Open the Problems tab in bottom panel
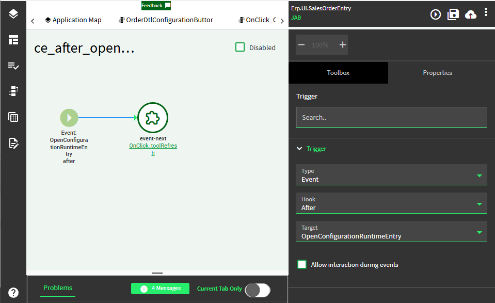495x303 pixels. pyautogui.click(x=58, y=288)
